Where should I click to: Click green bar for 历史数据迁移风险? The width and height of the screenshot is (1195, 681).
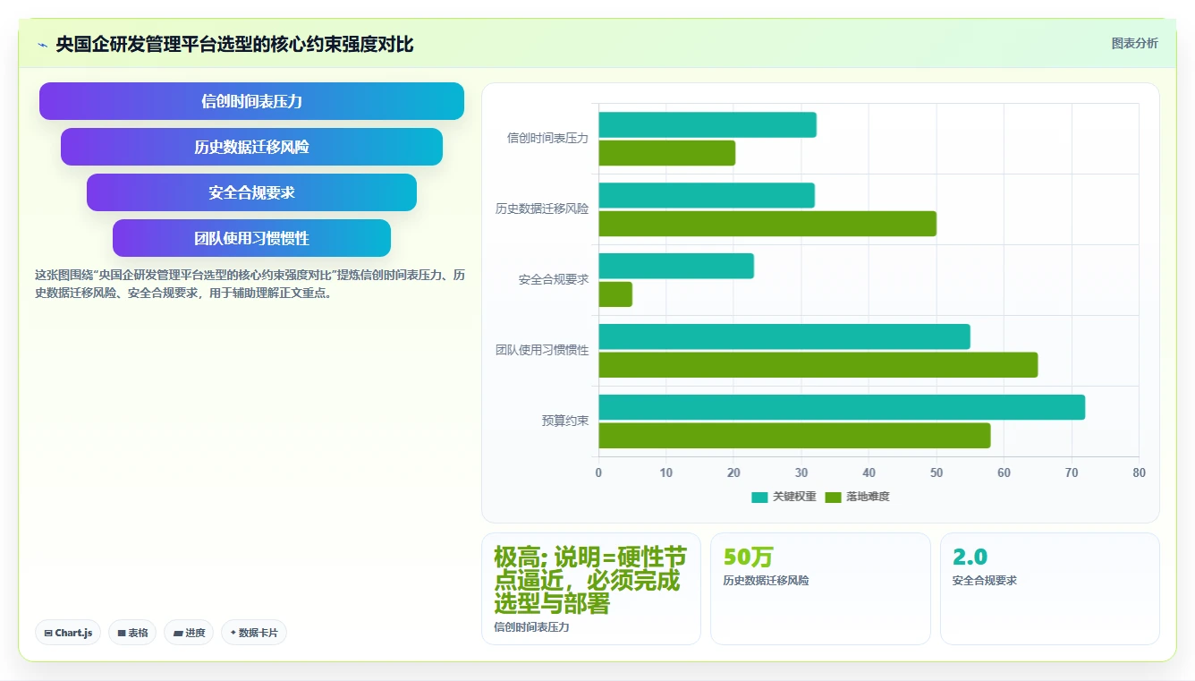(767, 224)
